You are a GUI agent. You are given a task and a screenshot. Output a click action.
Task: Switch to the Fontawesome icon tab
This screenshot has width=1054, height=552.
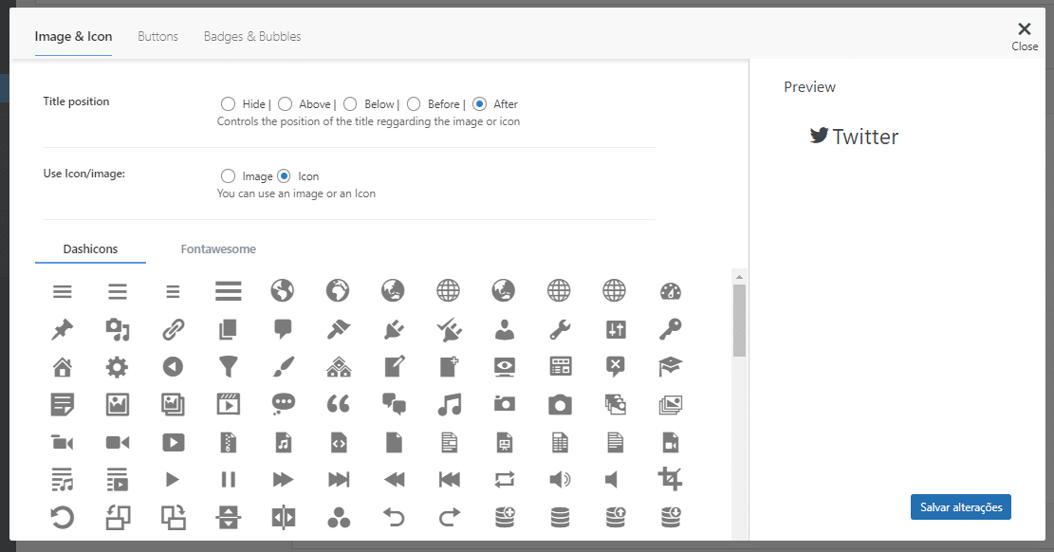point(218,249)
